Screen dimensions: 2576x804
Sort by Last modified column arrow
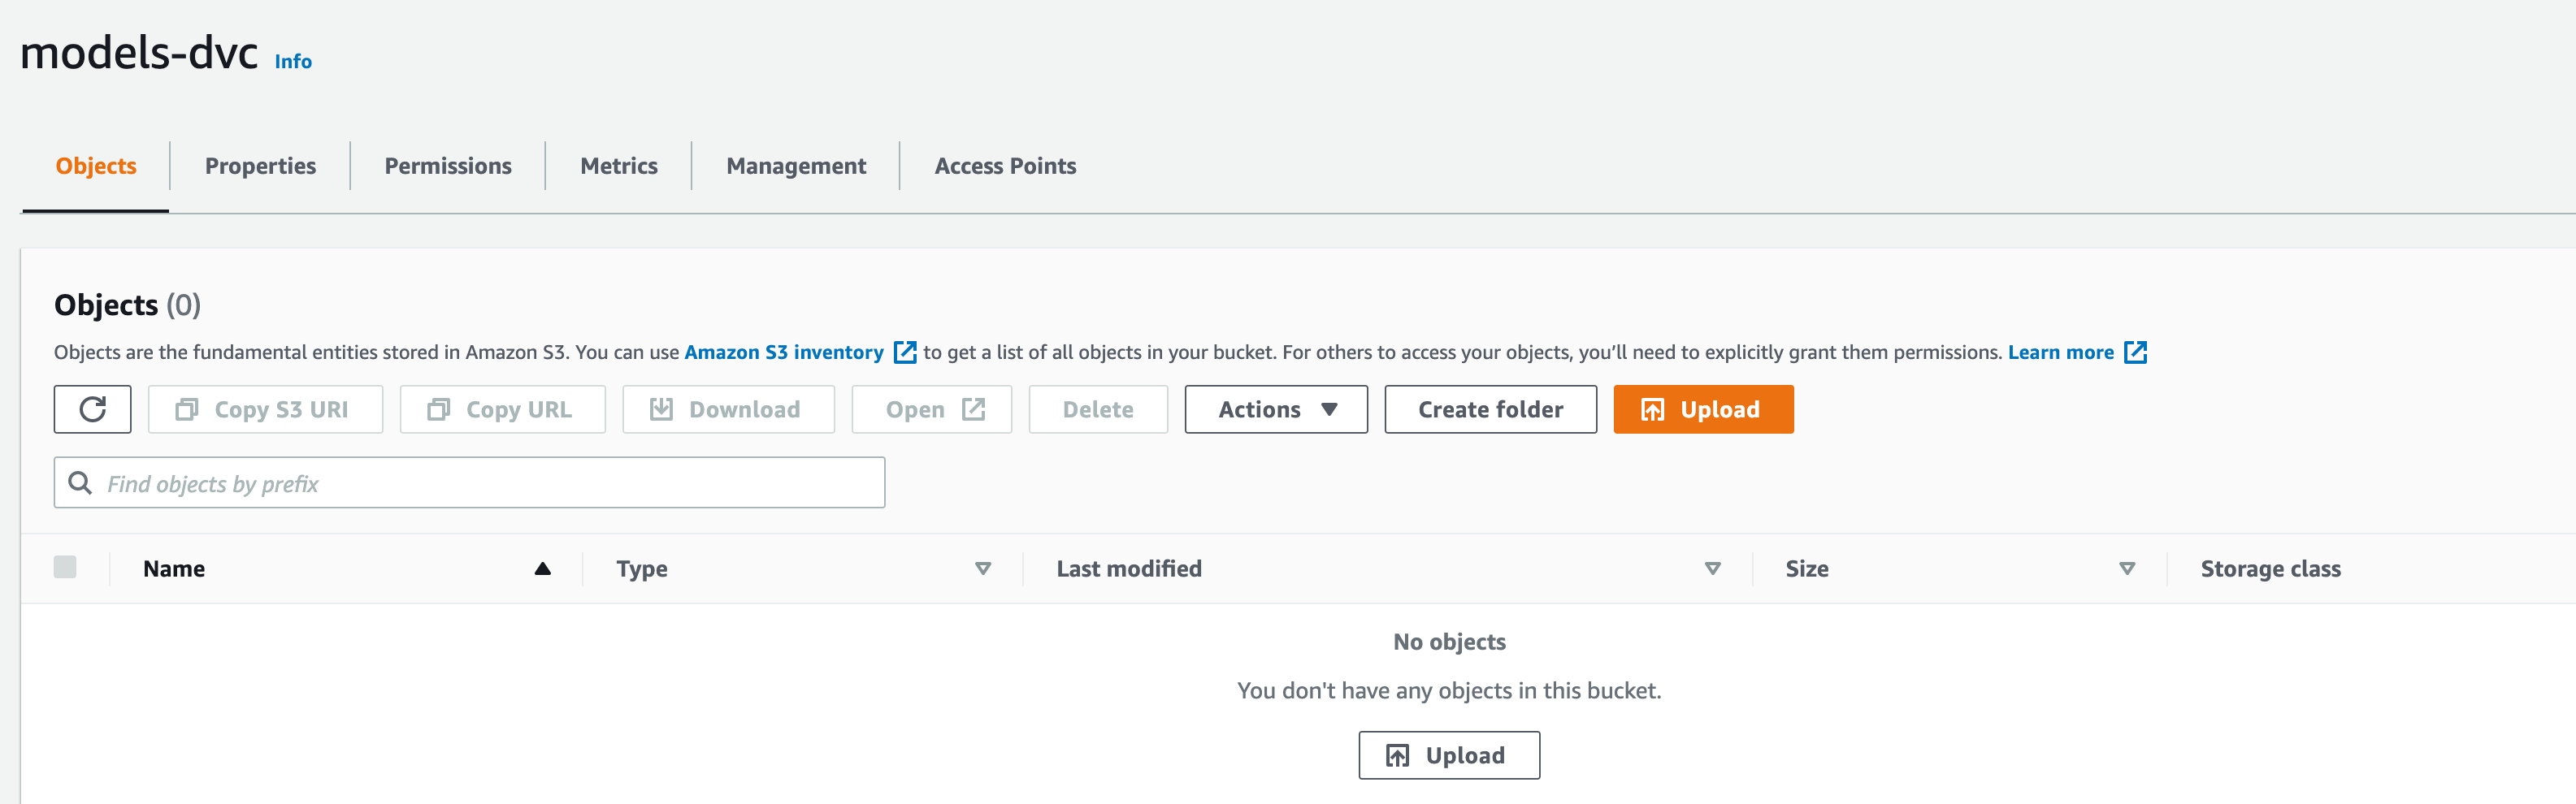click(x=1712, y=568)
